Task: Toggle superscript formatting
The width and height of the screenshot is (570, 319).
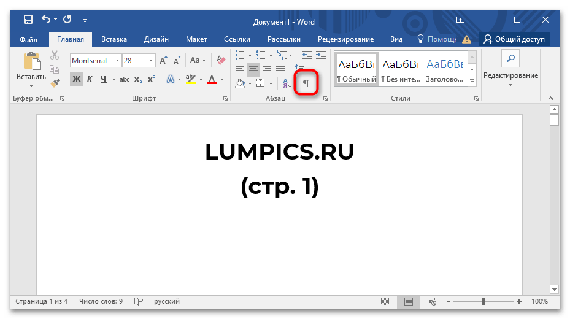Action: [x=151, y=79]
